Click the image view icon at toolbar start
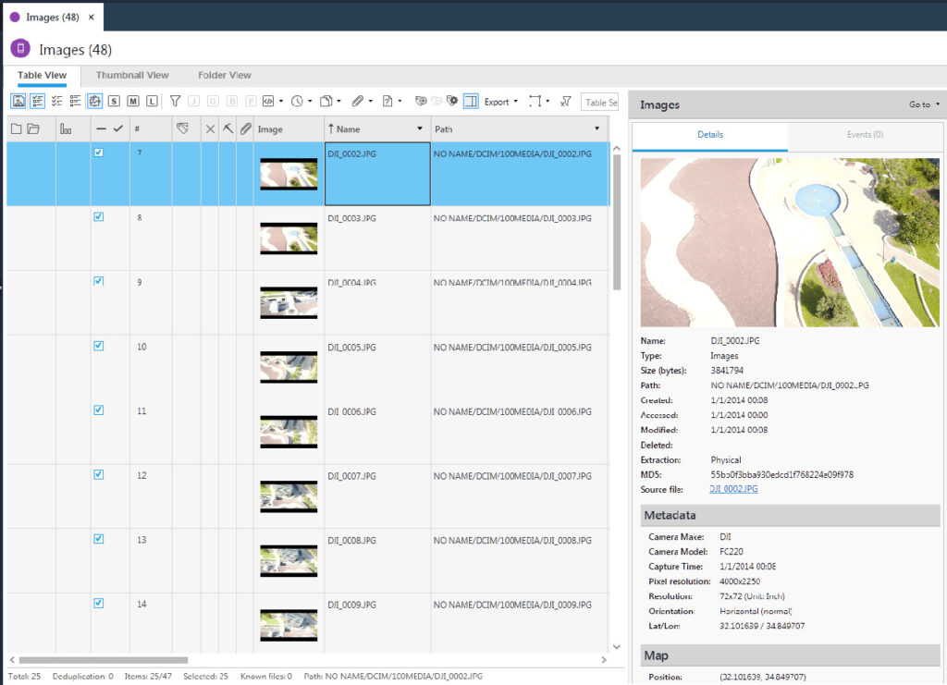947x685 pixels. (18, 102)
